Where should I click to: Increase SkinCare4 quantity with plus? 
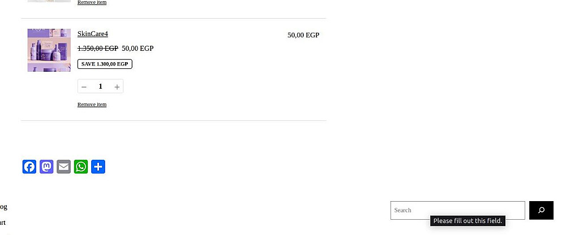(117, 86)
